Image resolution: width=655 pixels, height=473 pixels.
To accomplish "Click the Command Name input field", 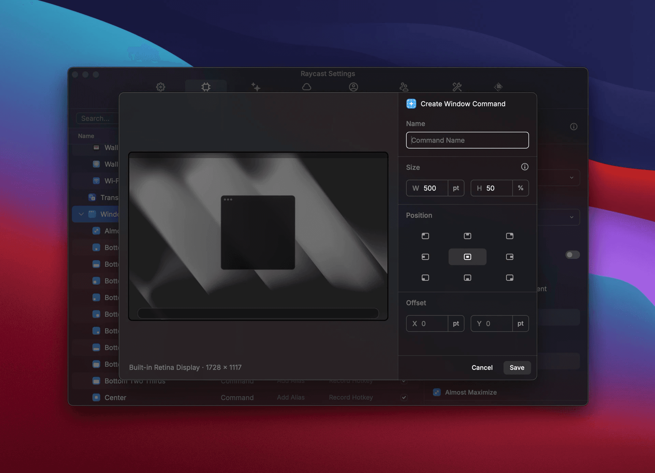I will (467, 140).
